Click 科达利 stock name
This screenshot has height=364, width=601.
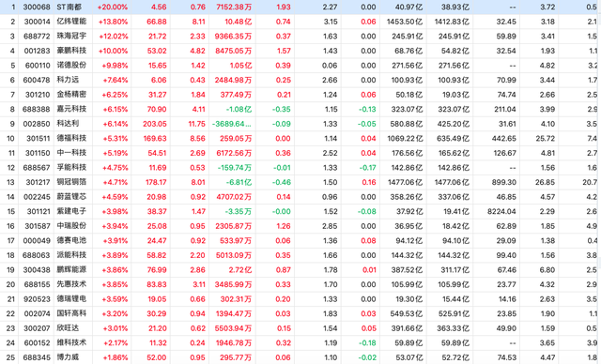[68, 124]
